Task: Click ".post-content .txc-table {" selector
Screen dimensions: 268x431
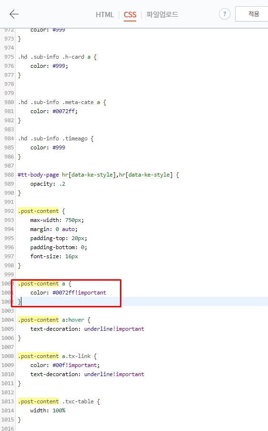Action: [x=59, y=401]
